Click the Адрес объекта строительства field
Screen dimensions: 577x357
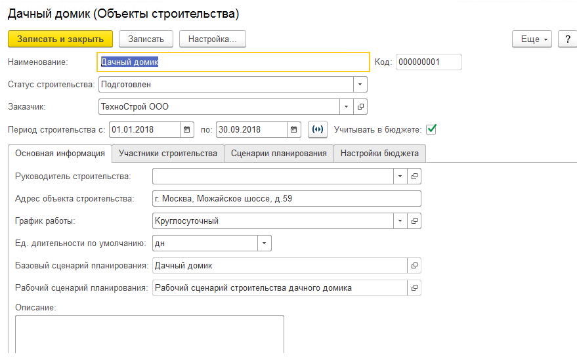(287, 199)
